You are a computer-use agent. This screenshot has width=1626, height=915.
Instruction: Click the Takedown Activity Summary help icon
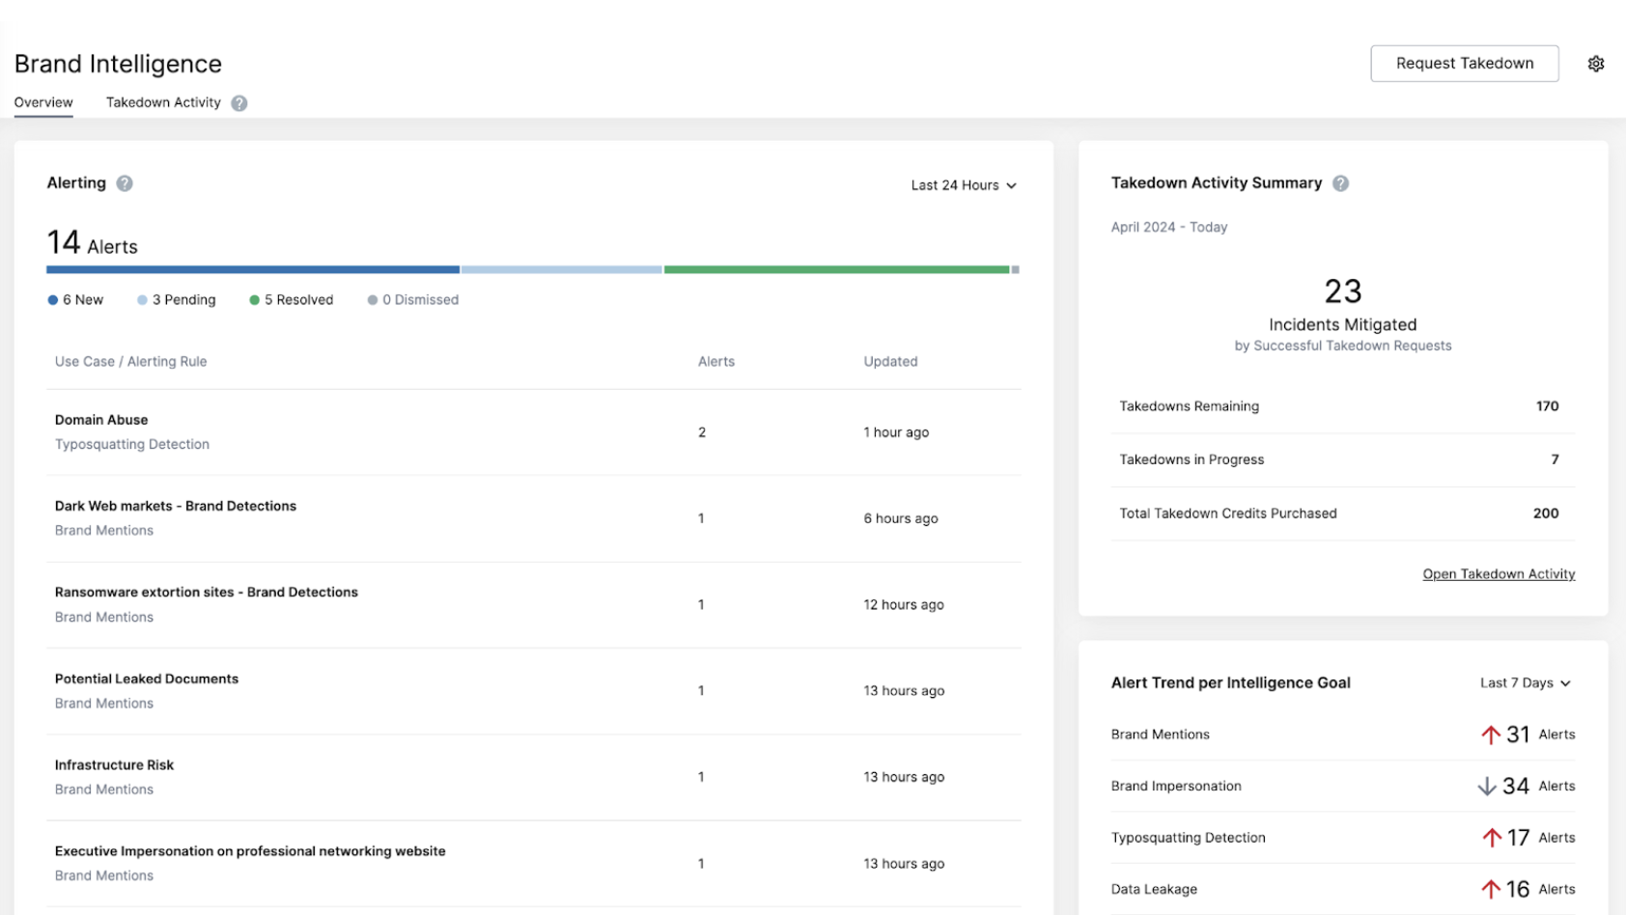coord(1341,182)
